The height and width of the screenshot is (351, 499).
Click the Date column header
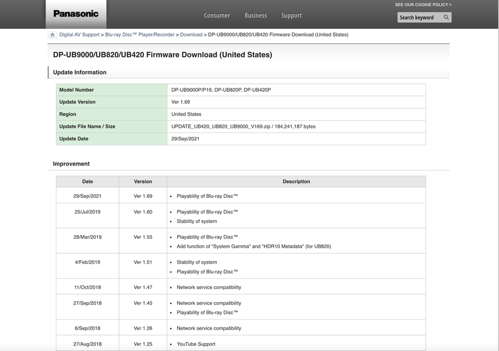[x=87, y=181]
